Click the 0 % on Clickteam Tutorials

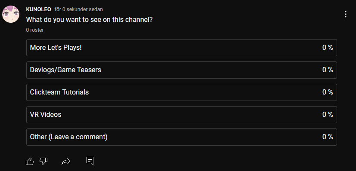click(x=328, y=92)
